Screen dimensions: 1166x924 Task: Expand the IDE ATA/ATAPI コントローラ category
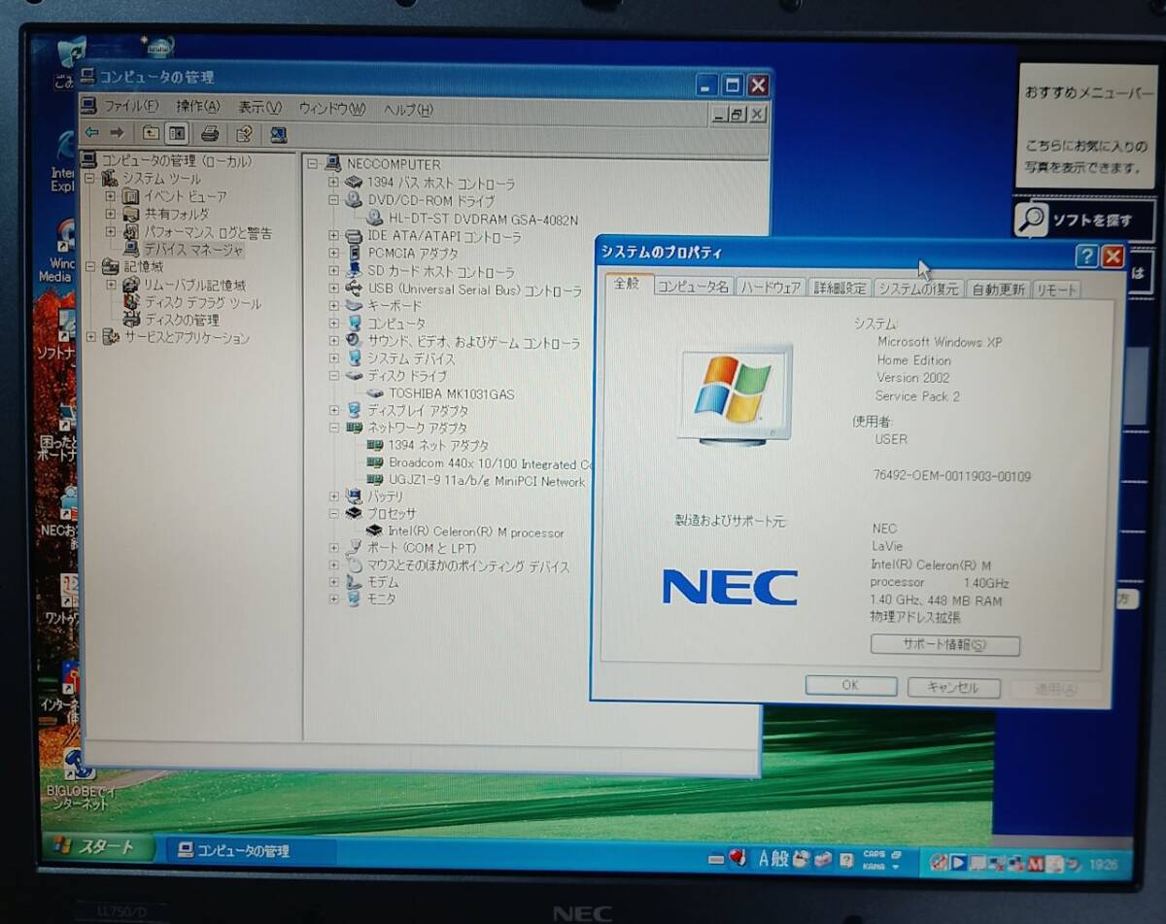pos(333,236)
